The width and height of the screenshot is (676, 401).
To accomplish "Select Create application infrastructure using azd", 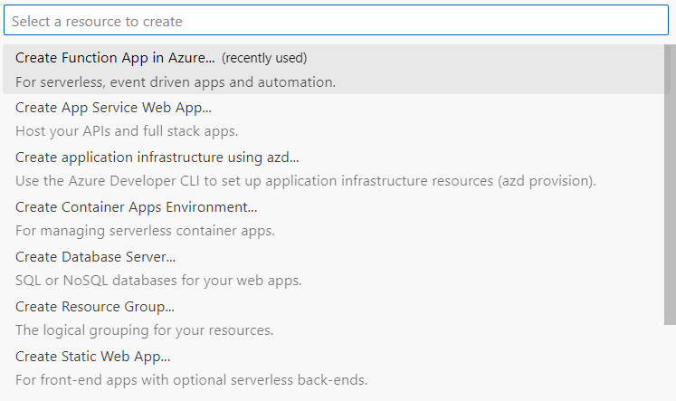I will pyautogui.click(x=157, y=158).
